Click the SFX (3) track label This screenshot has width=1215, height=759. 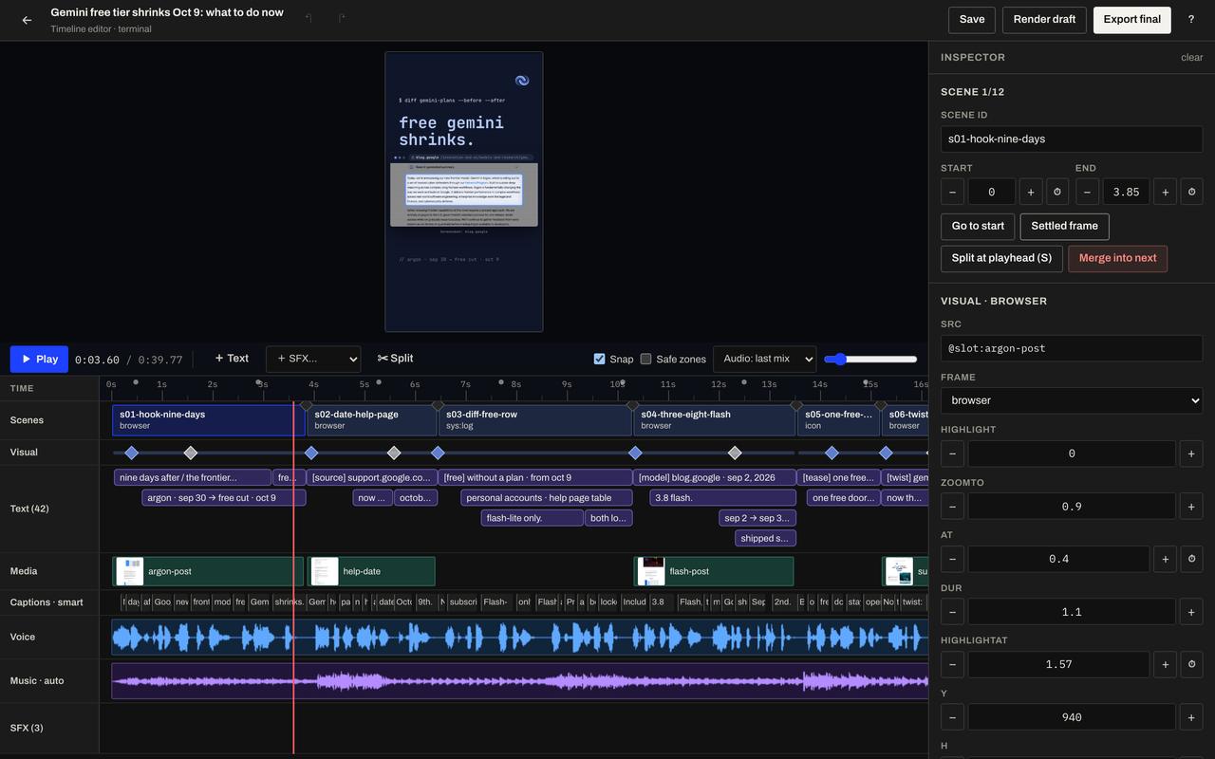[x=27, y=729]
